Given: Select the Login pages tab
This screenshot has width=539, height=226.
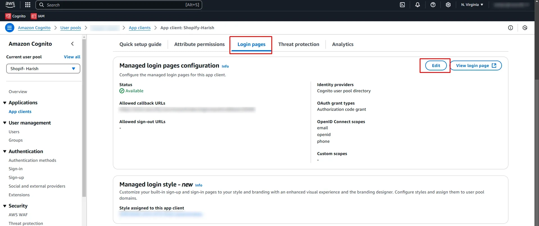Looking at the screenshot, I should click(251, 44).
